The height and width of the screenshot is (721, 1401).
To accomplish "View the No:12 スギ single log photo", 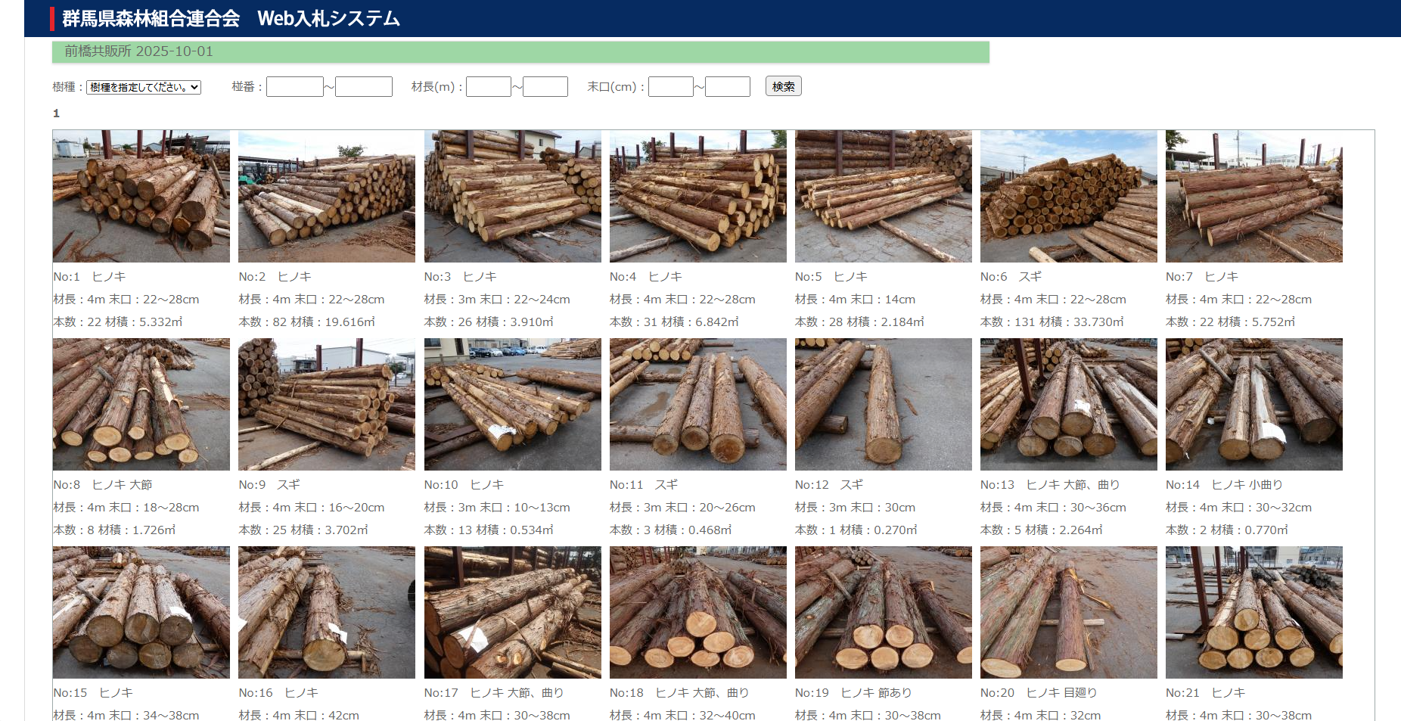I will click(x=883, y=405).
